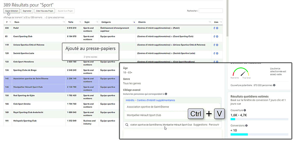Open Facebook link for Unione Sportiva Città di Palermo
Image resolution: width=294 pixels, height=141 pixels.
click(x=214, y=45)
